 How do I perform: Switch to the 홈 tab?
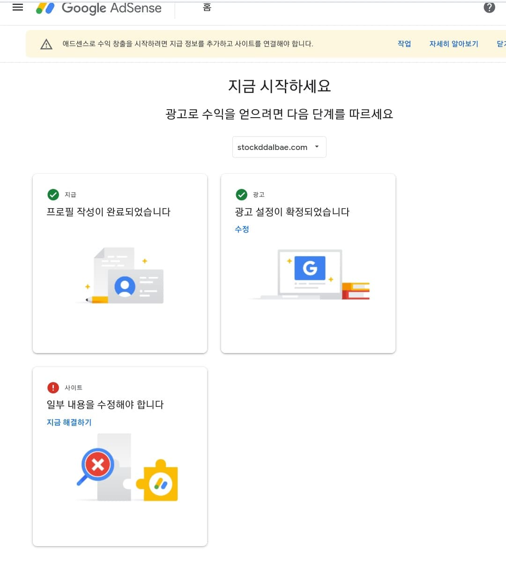(x=207, y=8)
